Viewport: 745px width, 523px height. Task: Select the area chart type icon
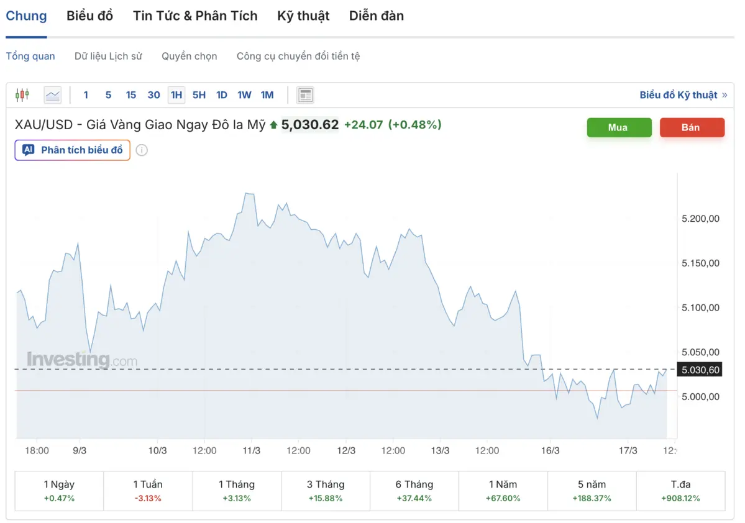click(x=53, y=95)
